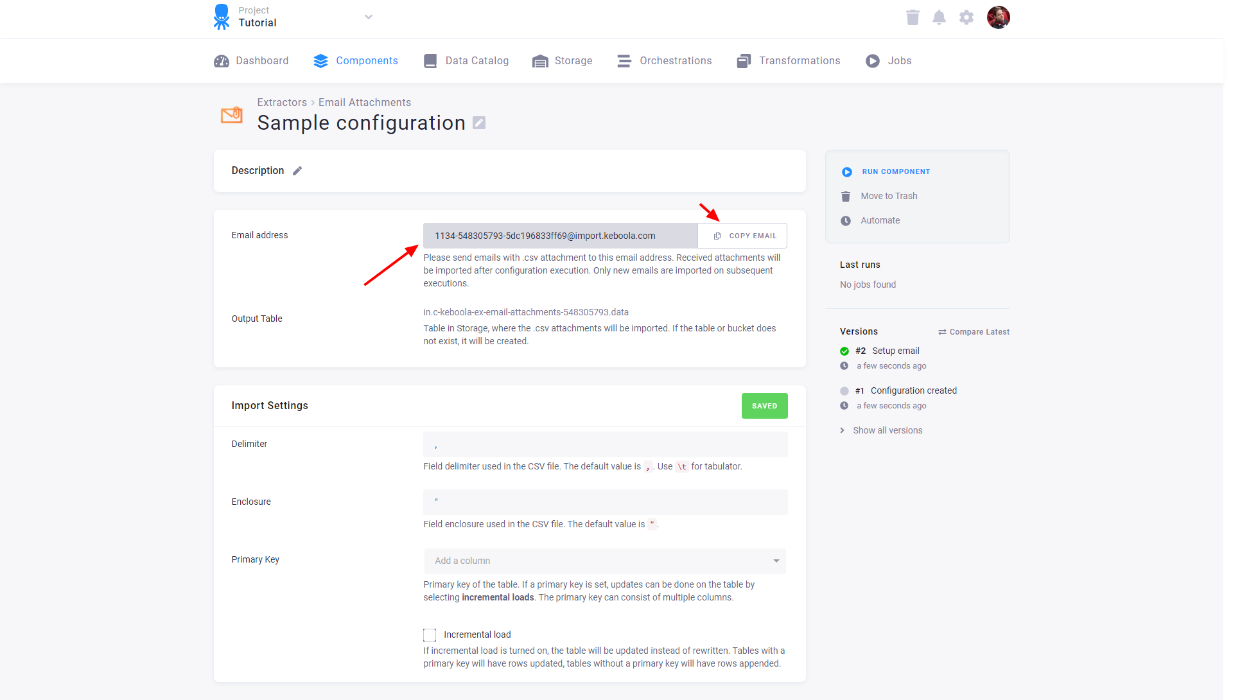Click the Delimiter input field
The width and height of the screenshot is (1233, 700).
(605, 444)
